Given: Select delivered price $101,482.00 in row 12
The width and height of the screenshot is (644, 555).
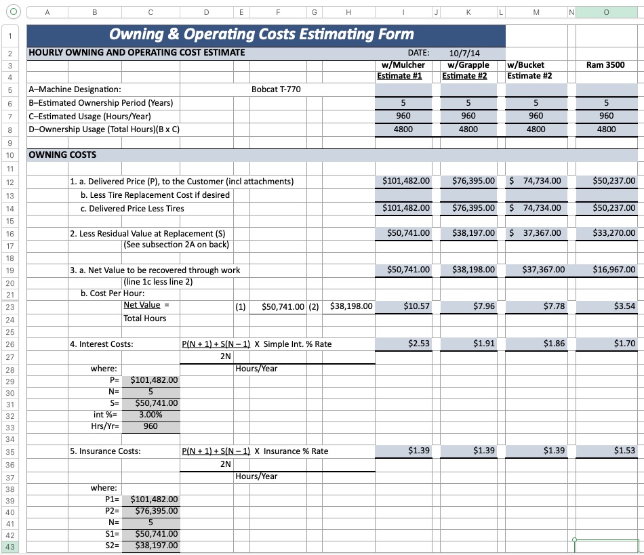Looking at the screenshot, I should pyautogui.click(x=403, y=181).
